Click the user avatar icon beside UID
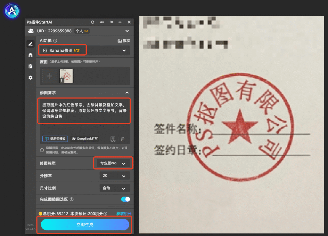The height and width of the screenshot is (236, 328). click(31, 31)
